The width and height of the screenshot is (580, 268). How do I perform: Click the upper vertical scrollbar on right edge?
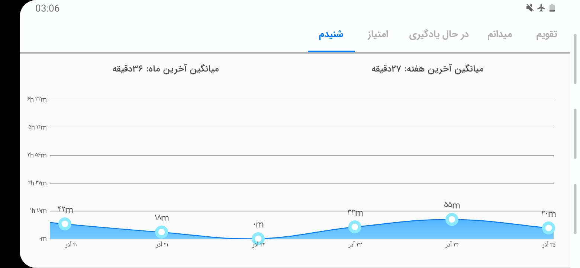575,59
